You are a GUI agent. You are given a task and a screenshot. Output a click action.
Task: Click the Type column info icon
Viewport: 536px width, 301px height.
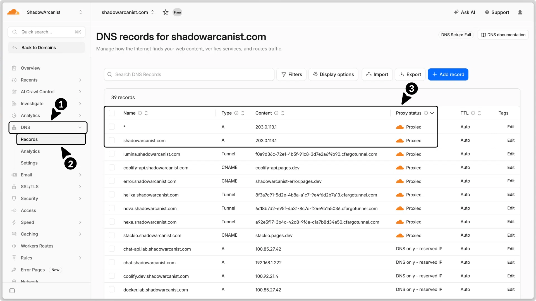point(236,113)
